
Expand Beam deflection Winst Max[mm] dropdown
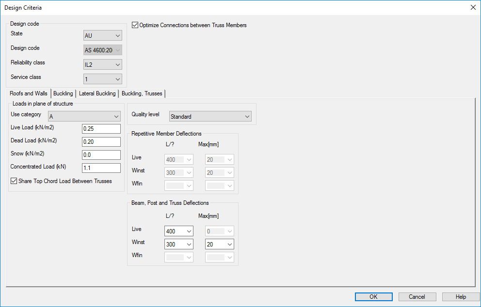pos(220,245)
